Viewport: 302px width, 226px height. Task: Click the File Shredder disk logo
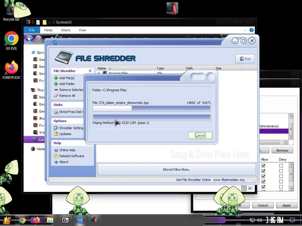point(64,57)
